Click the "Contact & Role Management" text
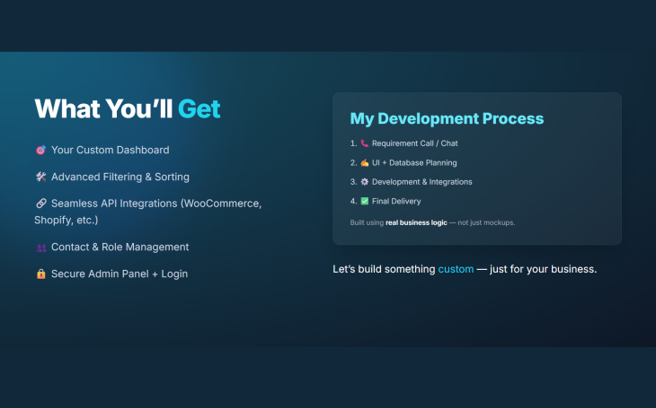Image resolution: width=656 pixels, height=408 pixels. [120, 247]
